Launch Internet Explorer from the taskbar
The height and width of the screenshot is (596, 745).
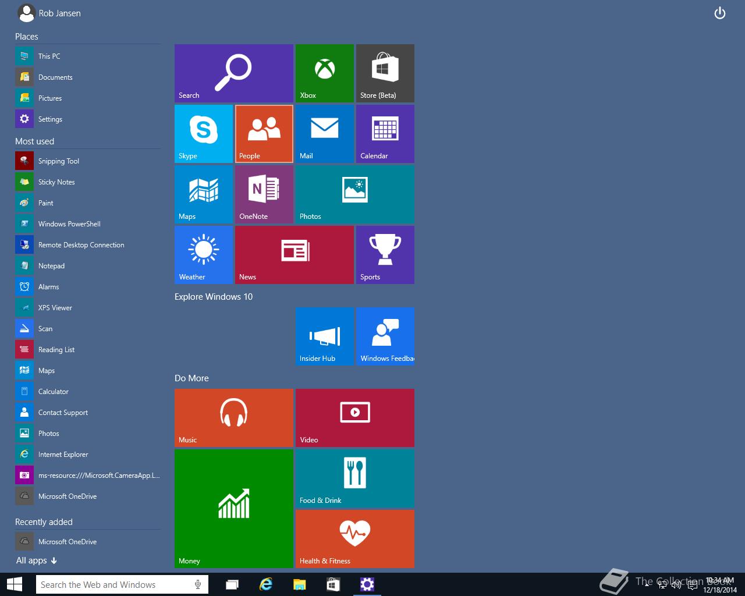point(266,584)
